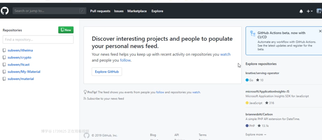The width and height of the screenshot is (322, 140).
Task: Open the subwen/My-Material repository
Action: [24, 72]
